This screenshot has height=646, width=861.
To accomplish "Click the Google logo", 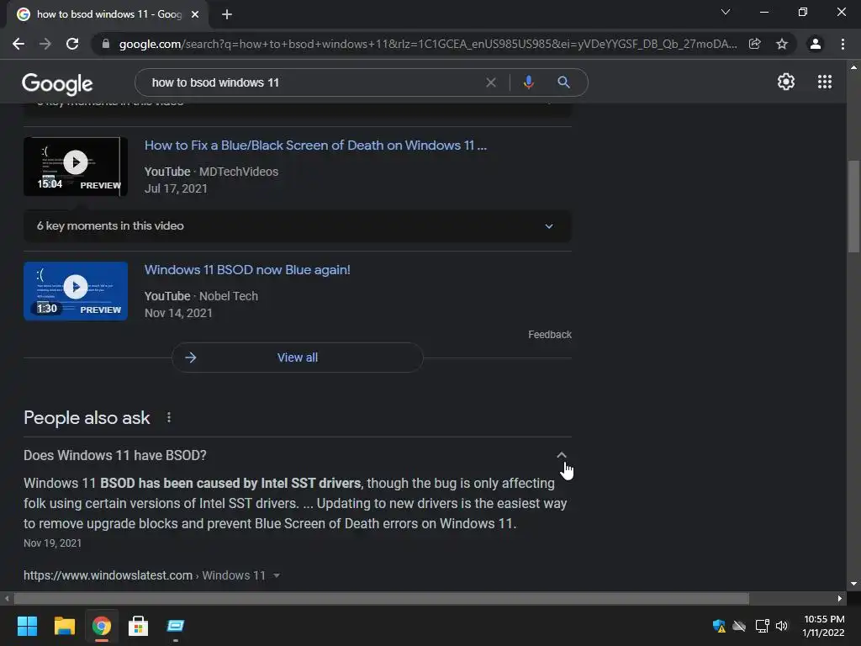I will coord(57,83).
